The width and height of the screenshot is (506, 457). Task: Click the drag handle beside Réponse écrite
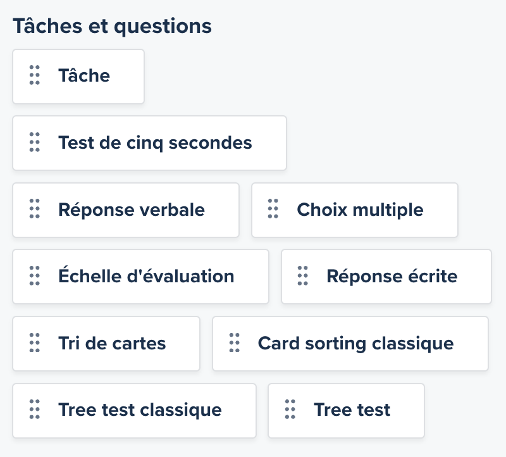[x=302, y=277]
